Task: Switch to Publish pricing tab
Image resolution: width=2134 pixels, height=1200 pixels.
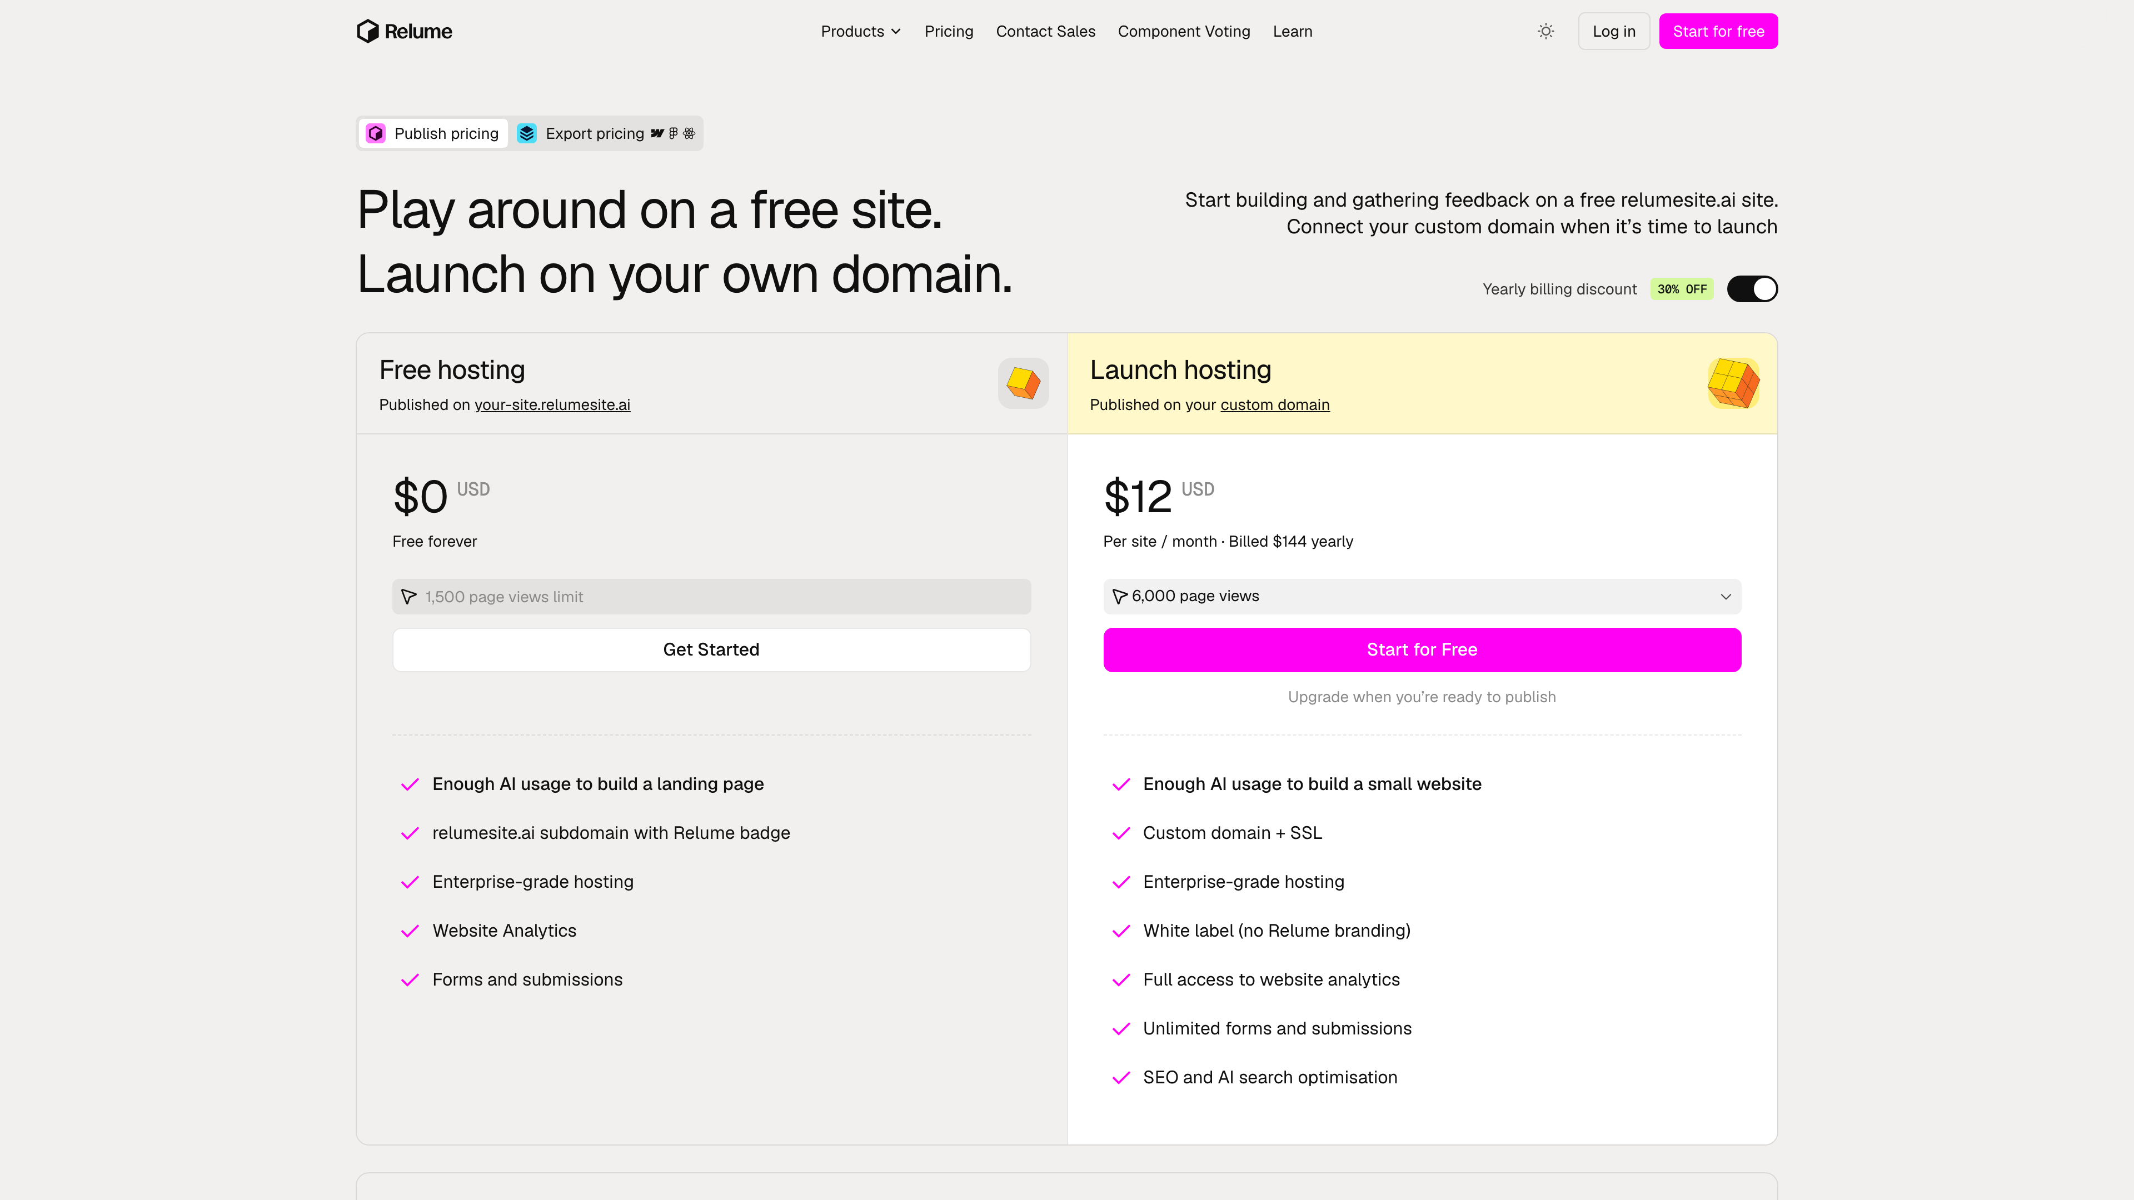Action: [x=432, y=133]
